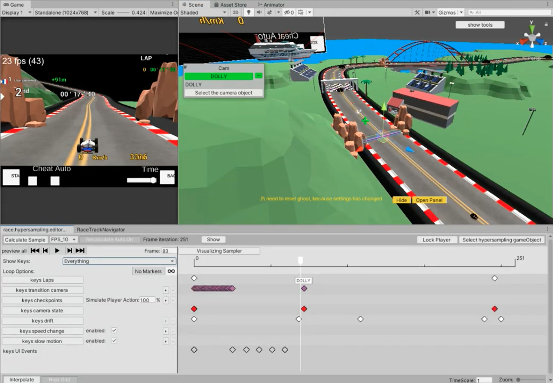Add key with plus for transition camera
This screenshot has height=383, width=553.
point(165,290)
